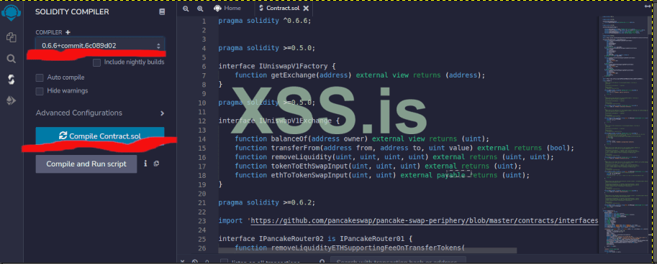
Task: Select the Solidity Compiler sidebar icon
Action: [12, 80]
